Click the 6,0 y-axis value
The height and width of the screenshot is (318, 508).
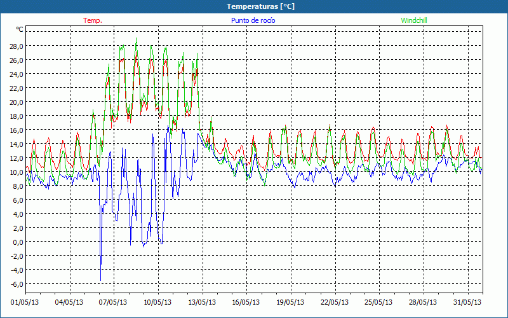(x=18, y=200)
